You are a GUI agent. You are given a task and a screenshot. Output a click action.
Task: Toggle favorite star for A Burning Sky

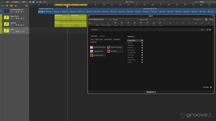pos(142,40)
